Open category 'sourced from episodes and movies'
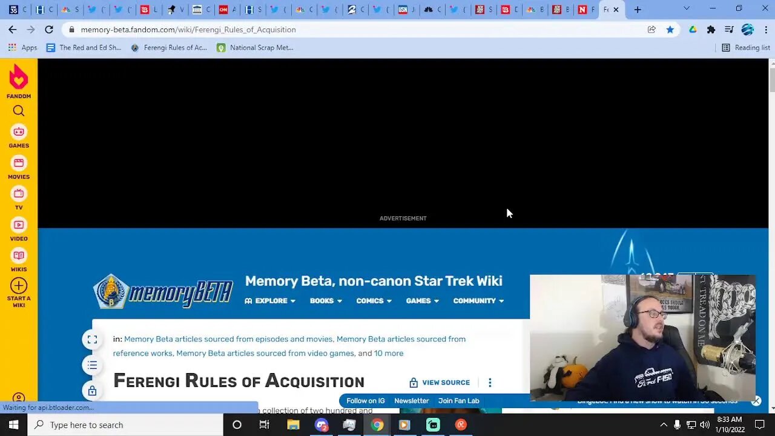775x436 pixels. (228, 339)
